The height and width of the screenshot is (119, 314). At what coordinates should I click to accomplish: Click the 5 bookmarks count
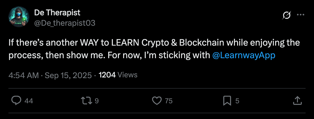pos(237,101)
